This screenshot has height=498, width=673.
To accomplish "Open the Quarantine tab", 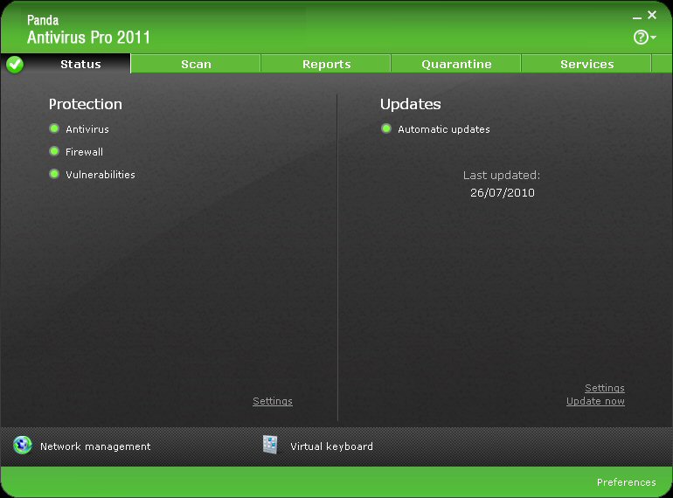I will coord(456,64).
